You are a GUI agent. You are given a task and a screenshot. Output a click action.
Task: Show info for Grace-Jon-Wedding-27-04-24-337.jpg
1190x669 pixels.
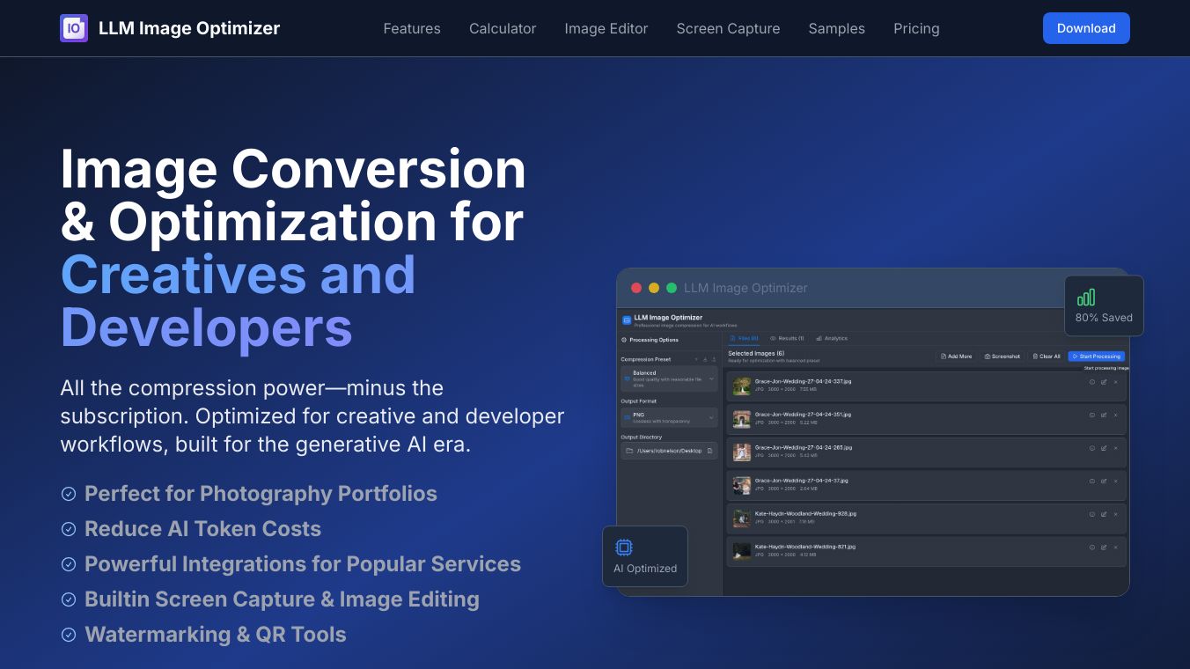[1092, 382]
